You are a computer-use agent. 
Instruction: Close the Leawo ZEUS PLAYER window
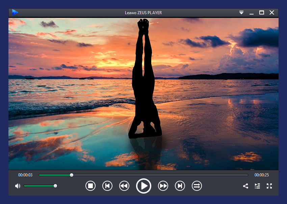tap(272, 12)
